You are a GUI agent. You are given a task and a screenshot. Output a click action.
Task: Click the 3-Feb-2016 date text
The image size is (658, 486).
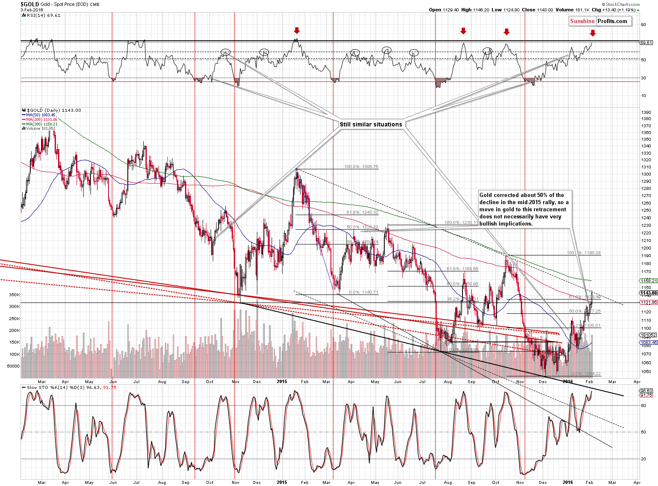pos(32,10)
